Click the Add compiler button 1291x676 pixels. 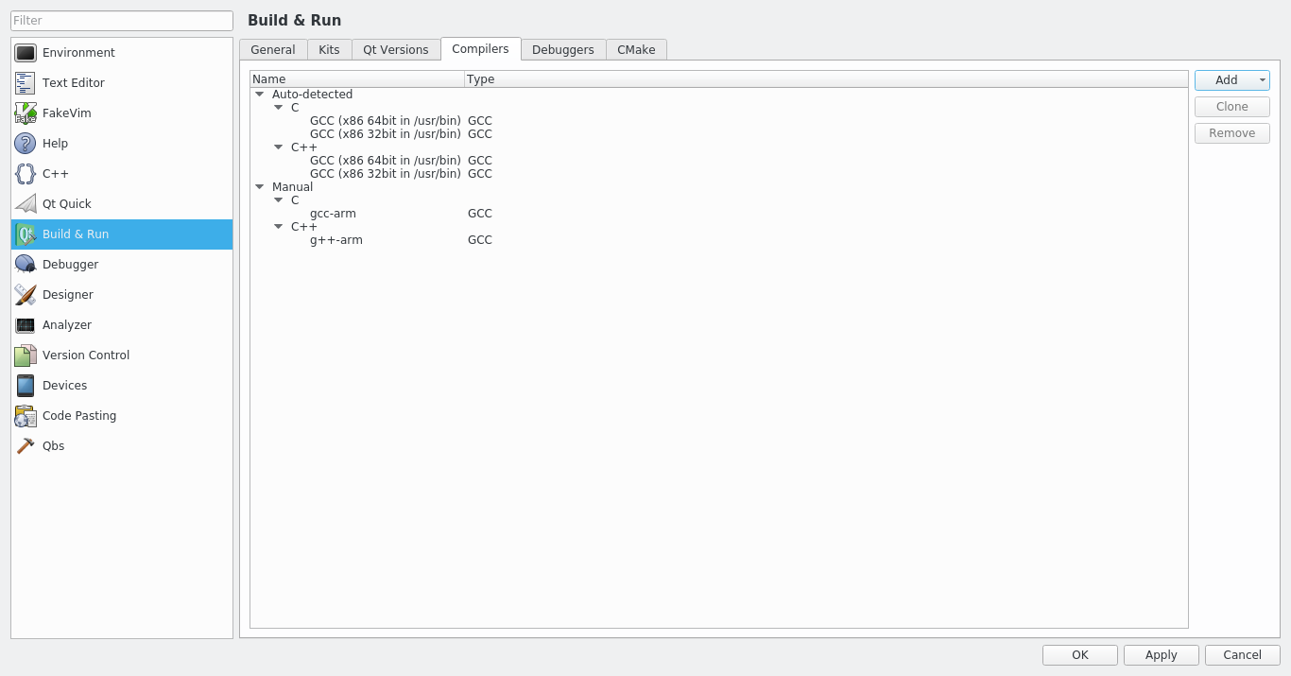pyautogui.click(x=1226, y=80)
